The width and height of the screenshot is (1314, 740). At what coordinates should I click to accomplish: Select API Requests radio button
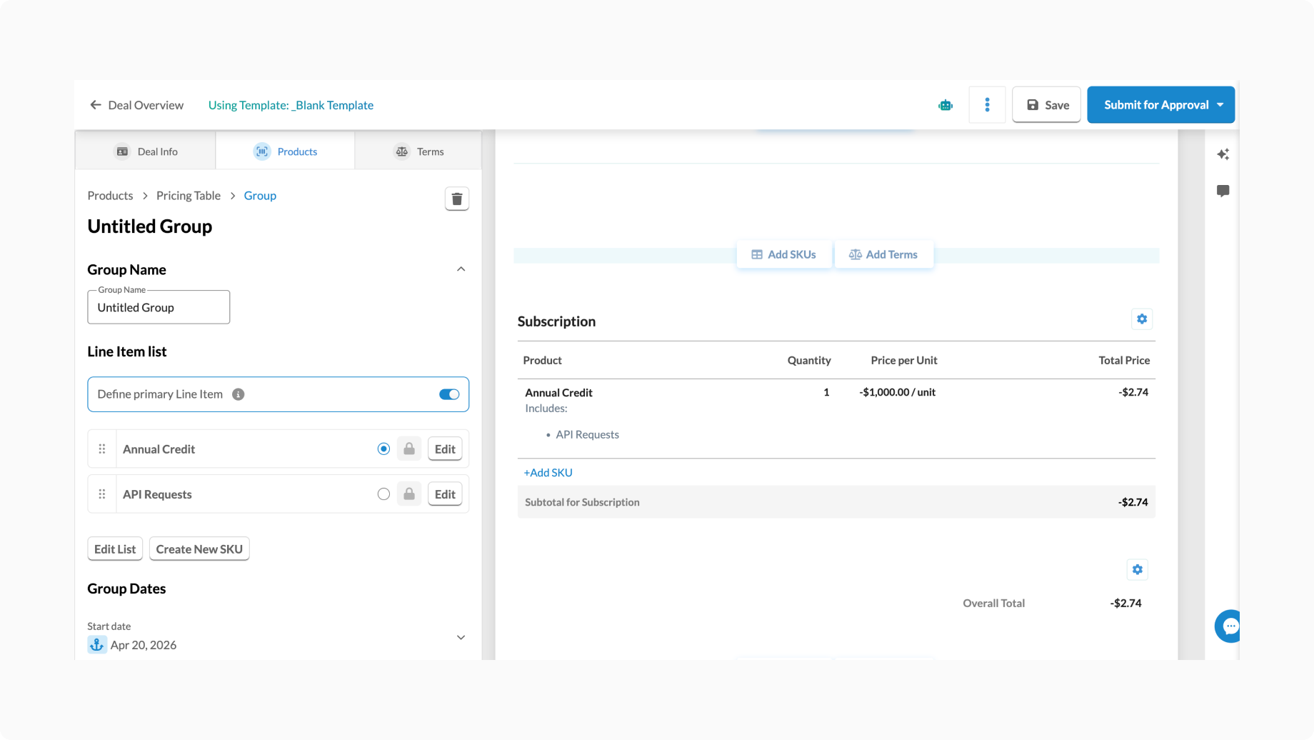[383, 494]
